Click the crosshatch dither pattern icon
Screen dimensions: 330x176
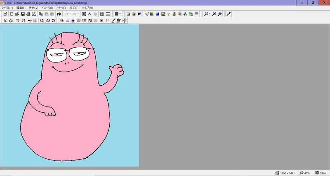(180, 14)
